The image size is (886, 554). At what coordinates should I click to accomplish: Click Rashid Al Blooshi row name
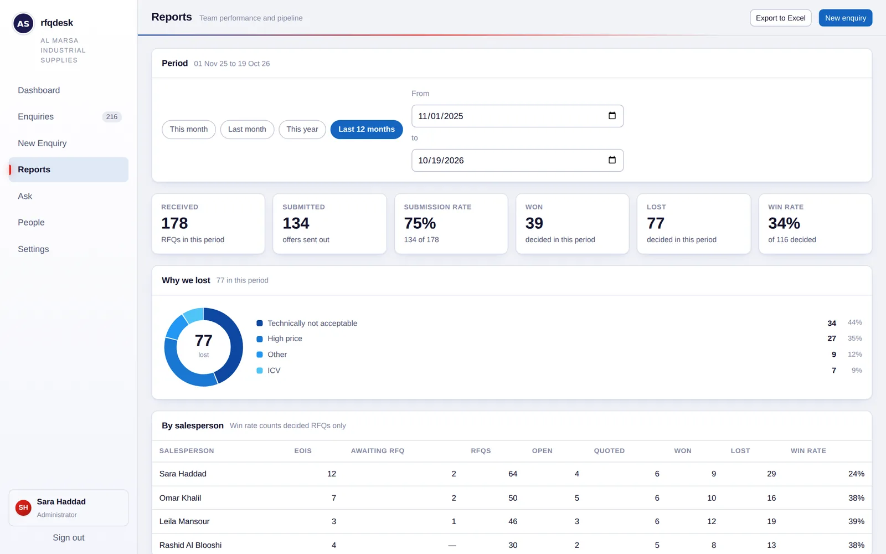click(x=190, y=545)
